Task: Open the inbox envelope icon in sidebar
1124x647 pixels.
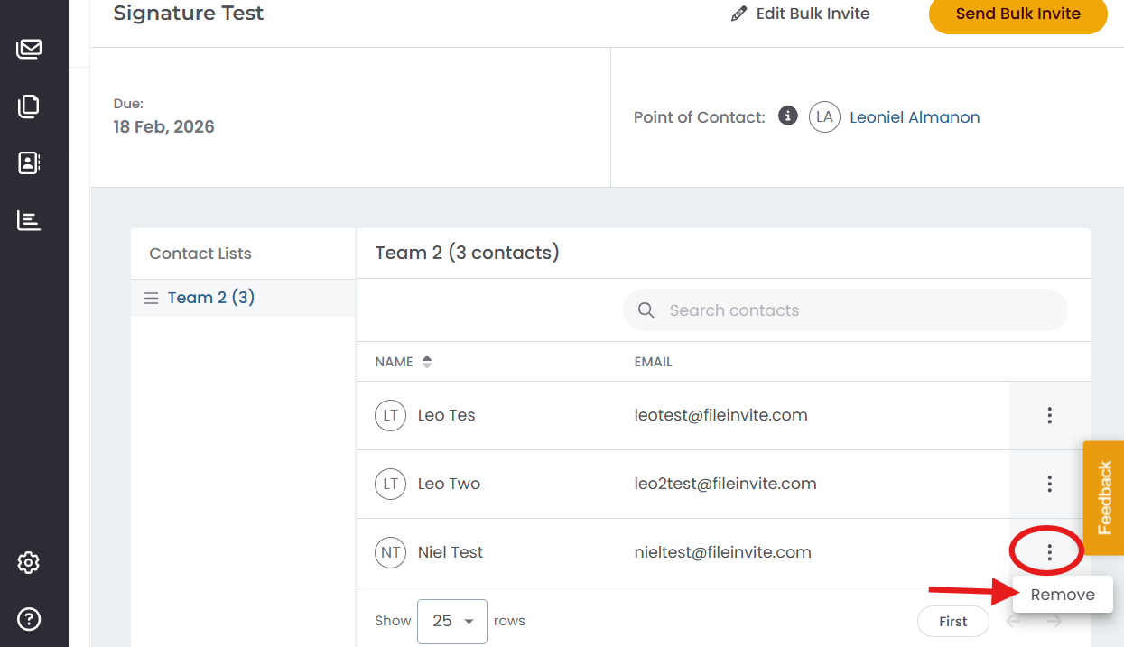Action: tap(29, 49)
